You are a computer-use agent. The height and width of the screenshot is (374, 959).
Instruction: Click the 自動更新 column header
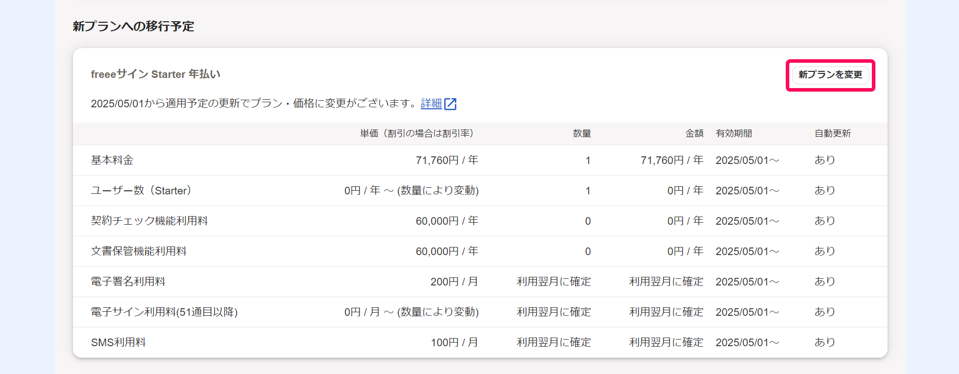[x=832, y=134]
